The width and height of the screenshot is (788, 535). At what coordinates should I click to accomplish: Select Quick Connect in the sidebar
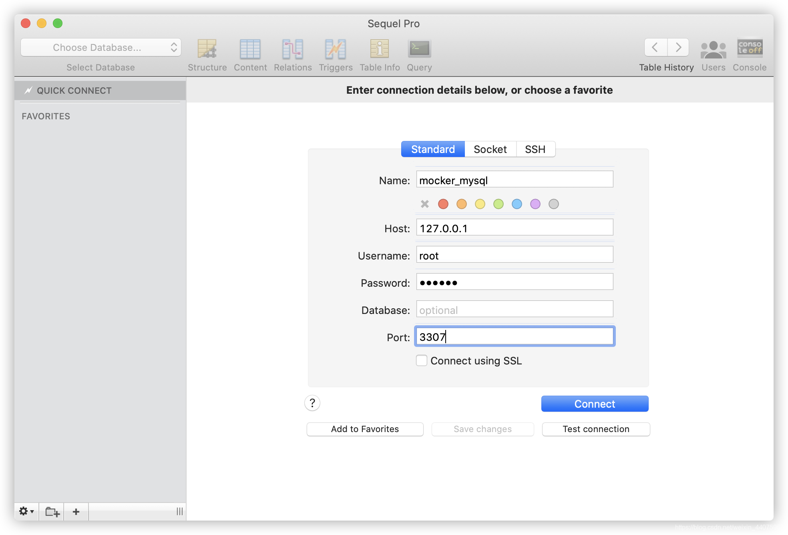[100, 91]
